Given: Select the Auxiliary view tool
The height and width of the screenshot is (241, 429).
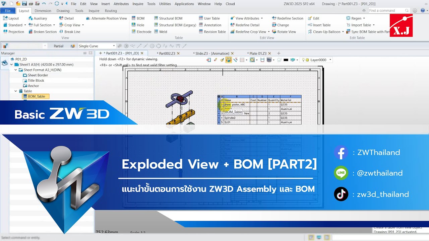Looking at the screenshot, I should pyautogui.click(x=38, y=18).
